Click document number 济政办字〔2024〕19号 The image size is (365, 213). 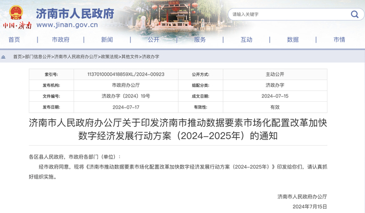point(126,96)
